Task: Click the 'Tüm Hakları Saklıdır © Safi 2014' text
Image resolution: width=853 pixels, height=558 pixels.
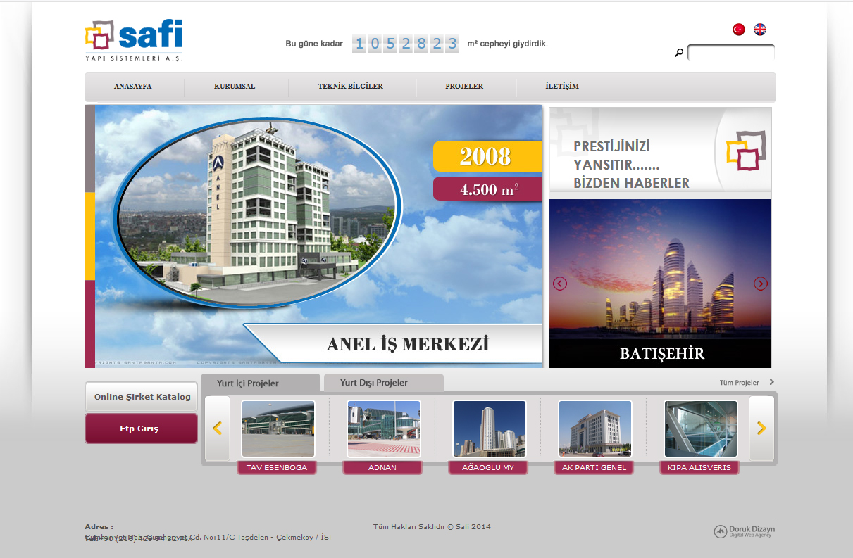Action: [x=432, y=526]
